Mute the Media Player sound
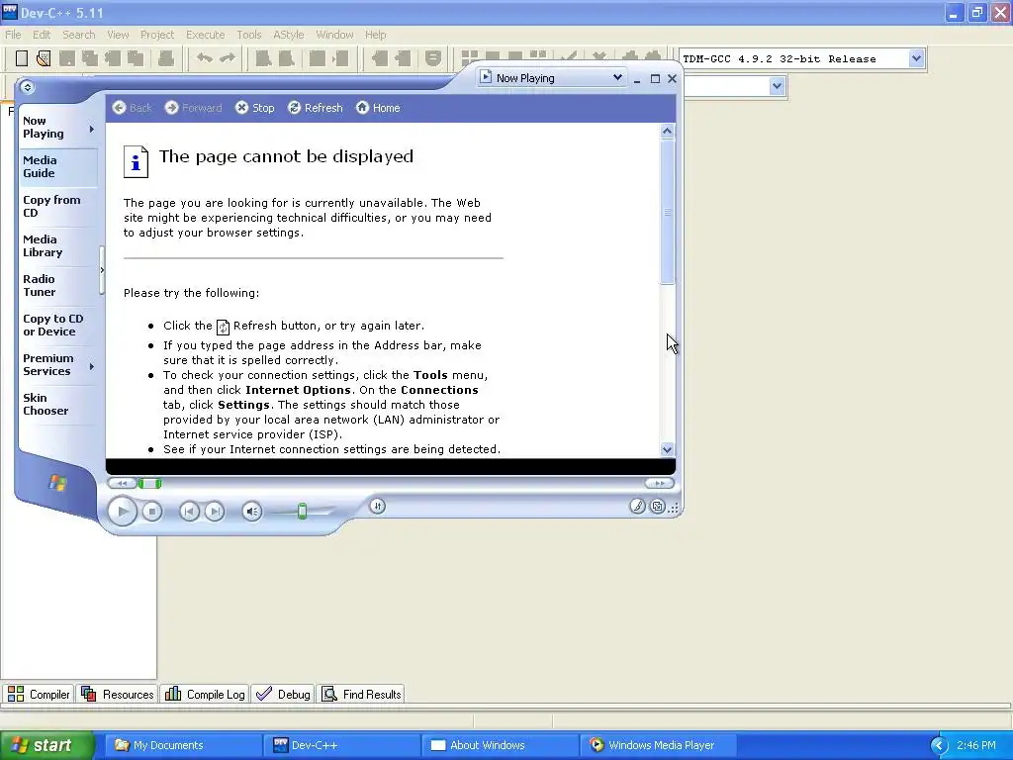1013x760 pixels. tap(252, 512)
